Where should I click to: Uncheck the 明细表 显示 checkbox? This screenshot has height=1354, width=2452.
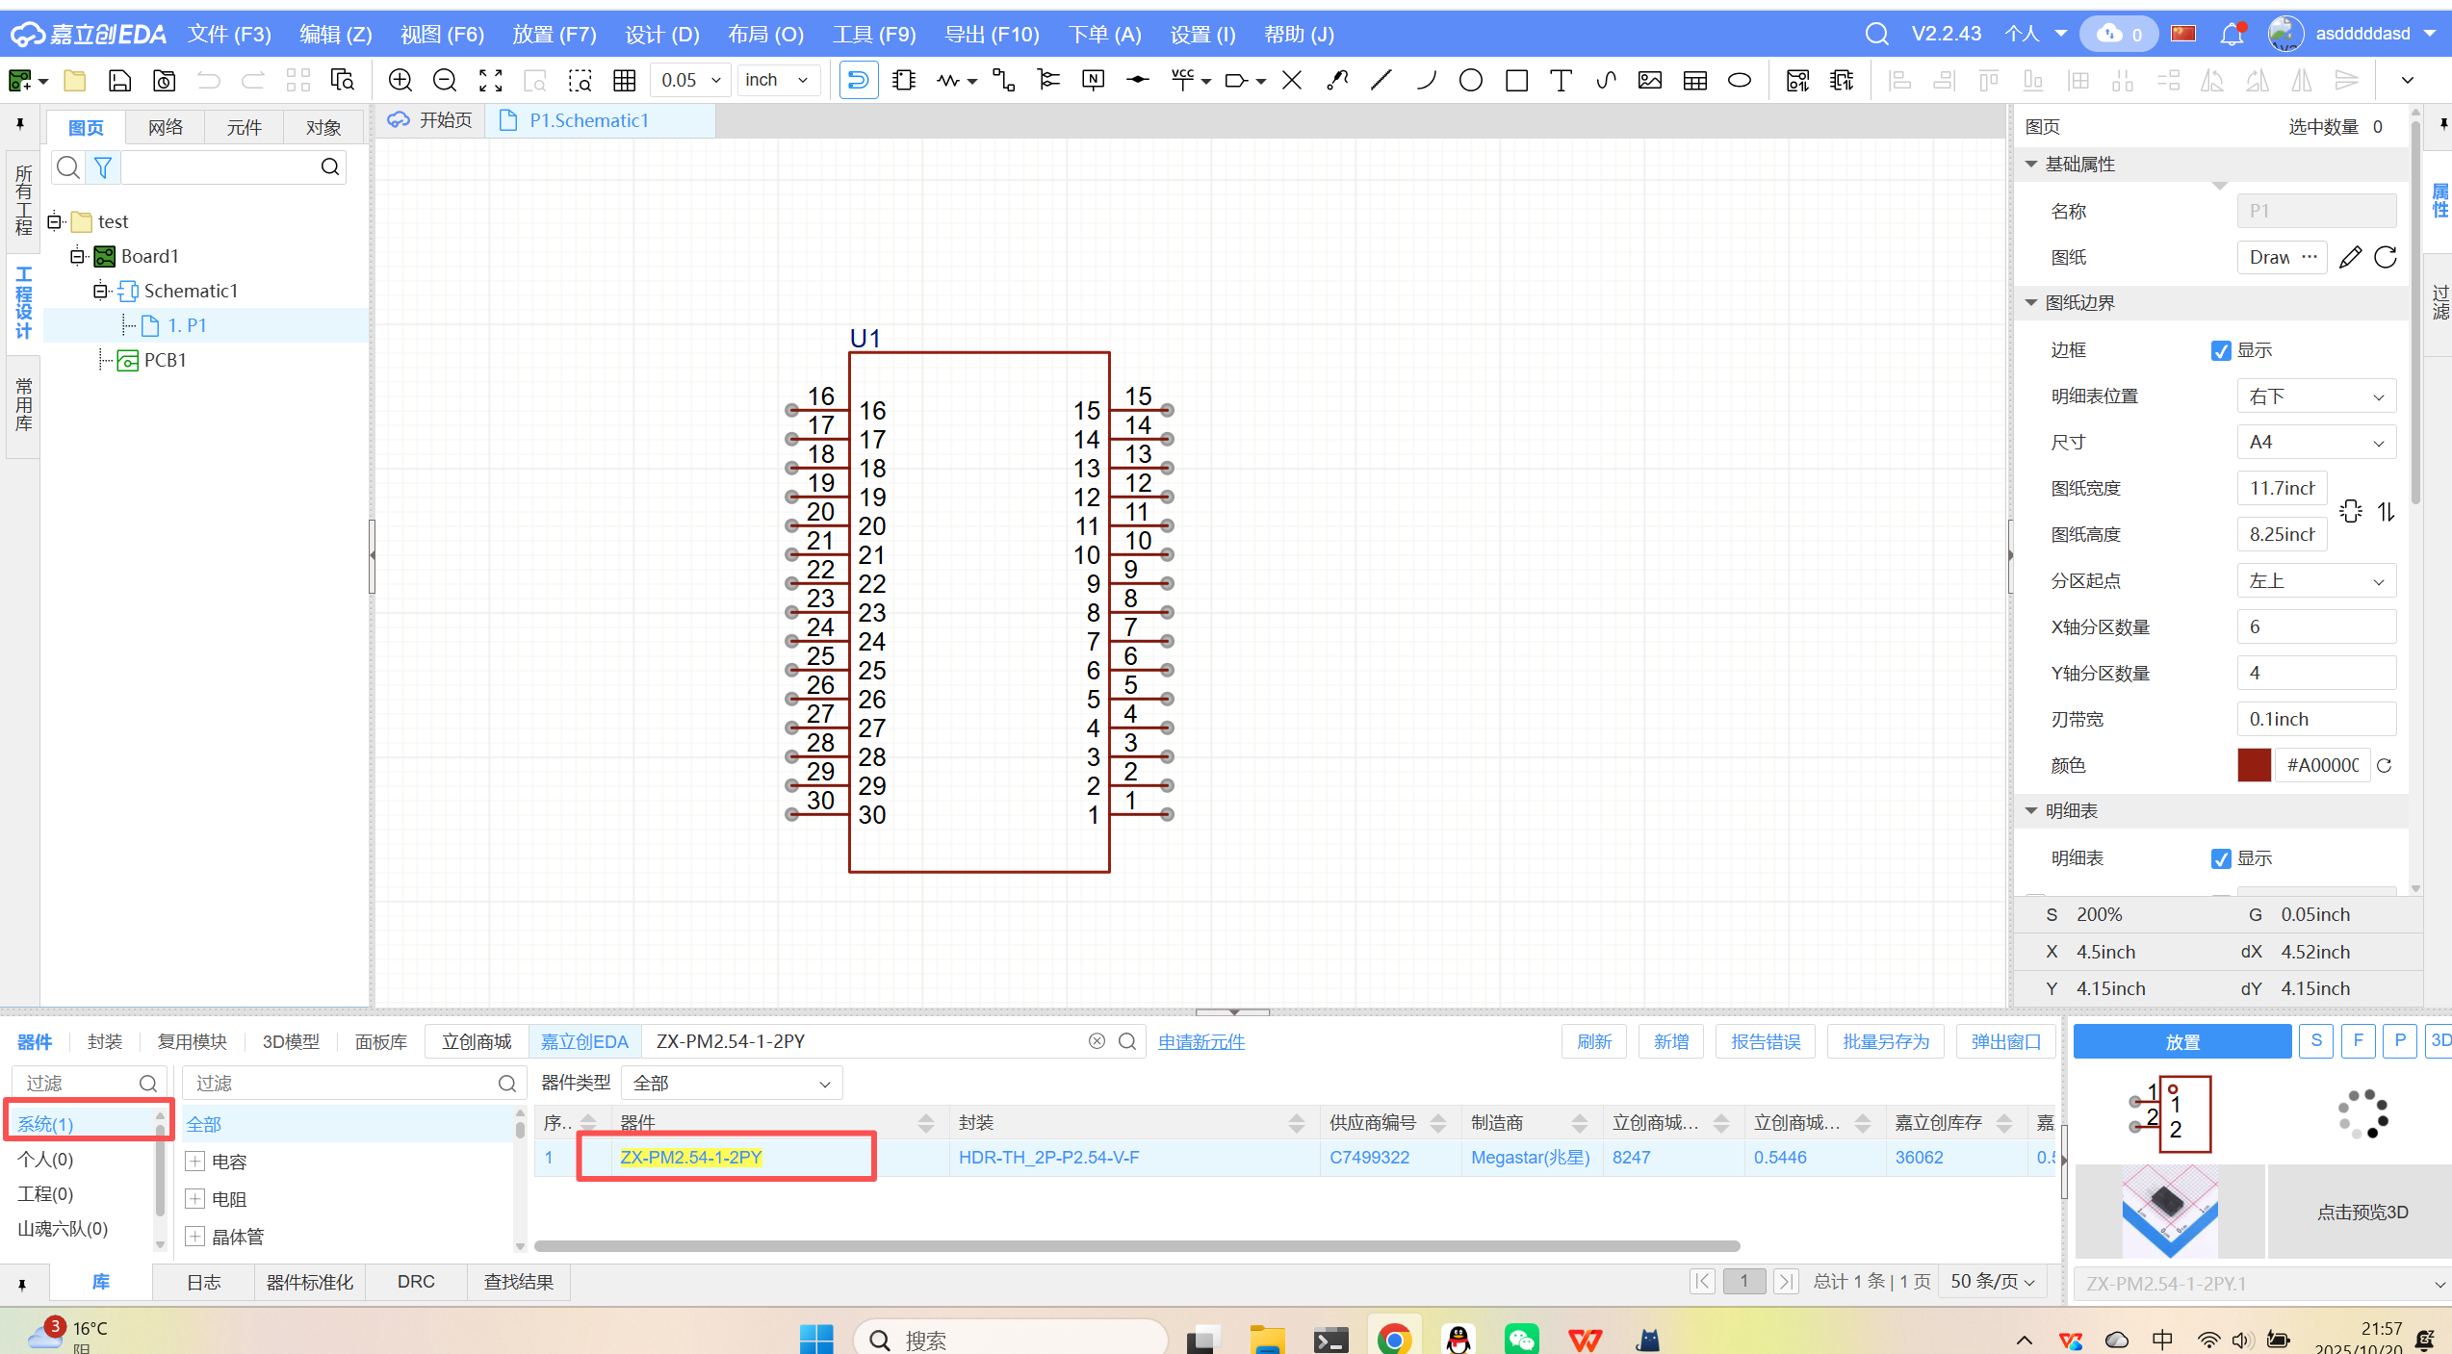(2221, 859)
